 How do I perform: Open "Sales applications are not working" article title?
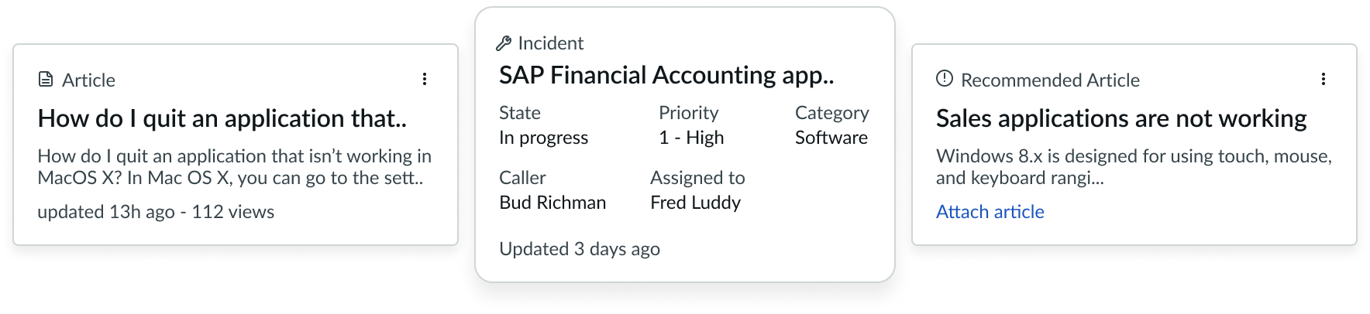pos(1120,118)
